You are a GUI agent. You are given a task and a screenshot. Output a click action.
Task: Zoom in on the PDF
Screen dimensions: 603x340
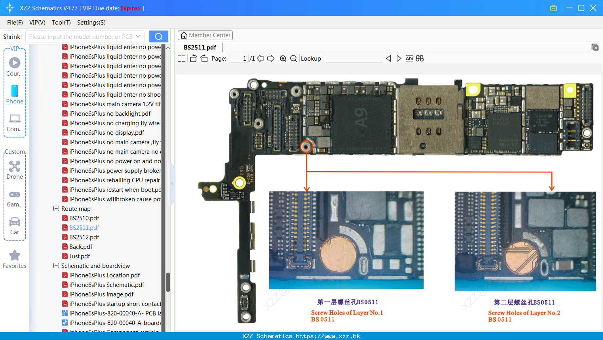click(283, 58)
